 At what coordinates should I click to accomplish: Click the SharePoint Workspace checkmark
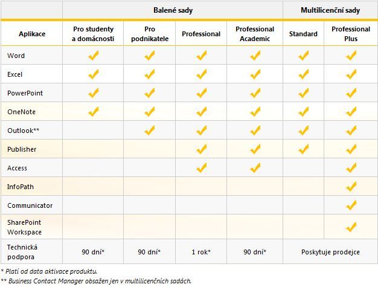click(351, 227)
